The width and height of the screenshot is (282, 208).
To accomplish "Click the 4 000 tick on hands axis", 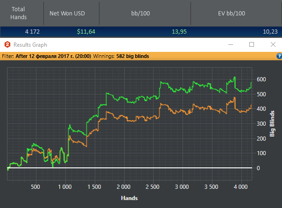I will (240, 187).
